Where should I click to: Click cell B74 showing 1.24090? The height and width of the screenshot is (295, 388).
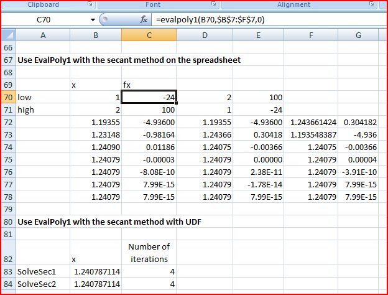point(96,147)
